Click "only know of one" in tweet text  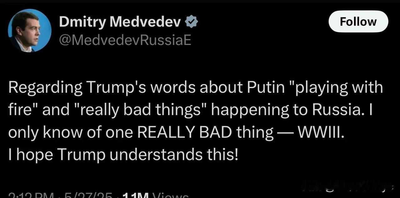coord(71,132)
